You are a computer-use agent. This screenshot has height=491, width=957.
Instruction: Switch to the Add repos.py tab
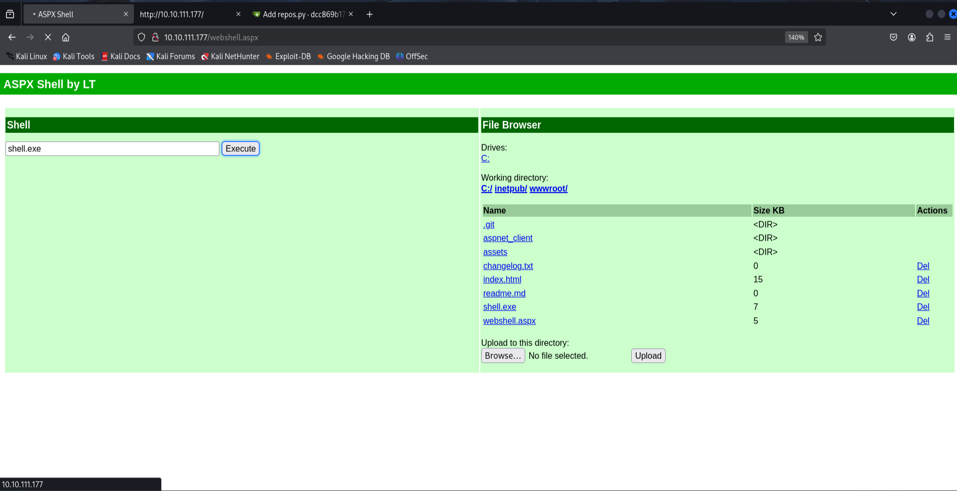tap(303, 14)
